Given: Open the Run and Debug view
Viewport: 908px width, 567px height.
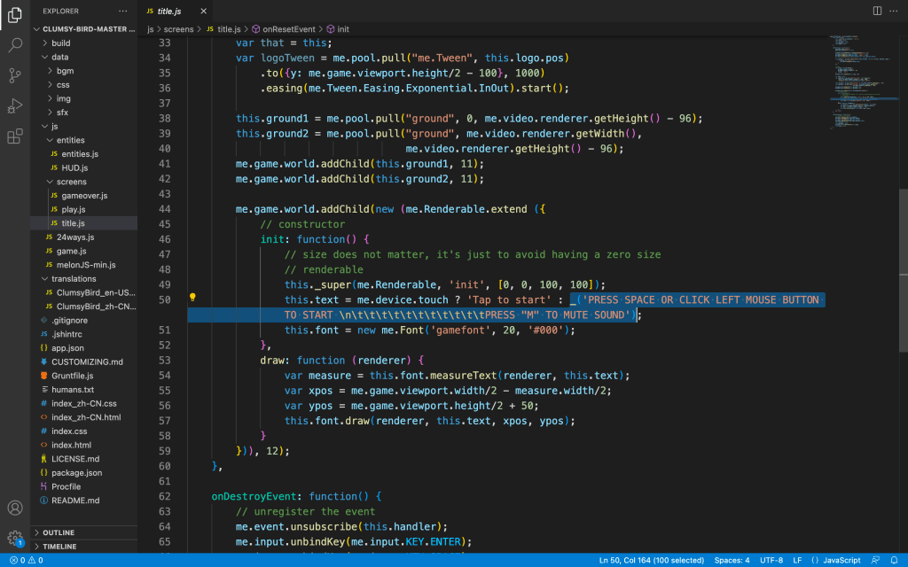Looking at the screenshot, I should tap(15, 106).
